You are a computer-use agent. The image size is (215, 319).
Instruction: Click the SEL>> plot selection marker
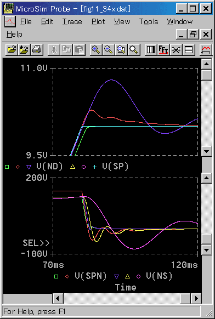tap(36, 243)
